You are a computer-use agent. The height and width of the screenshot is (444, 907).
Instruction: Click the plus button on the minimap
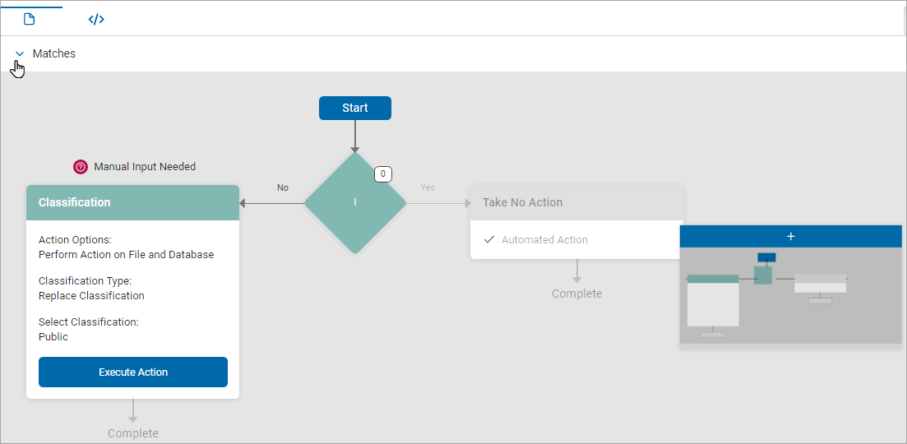pos(790,236)
